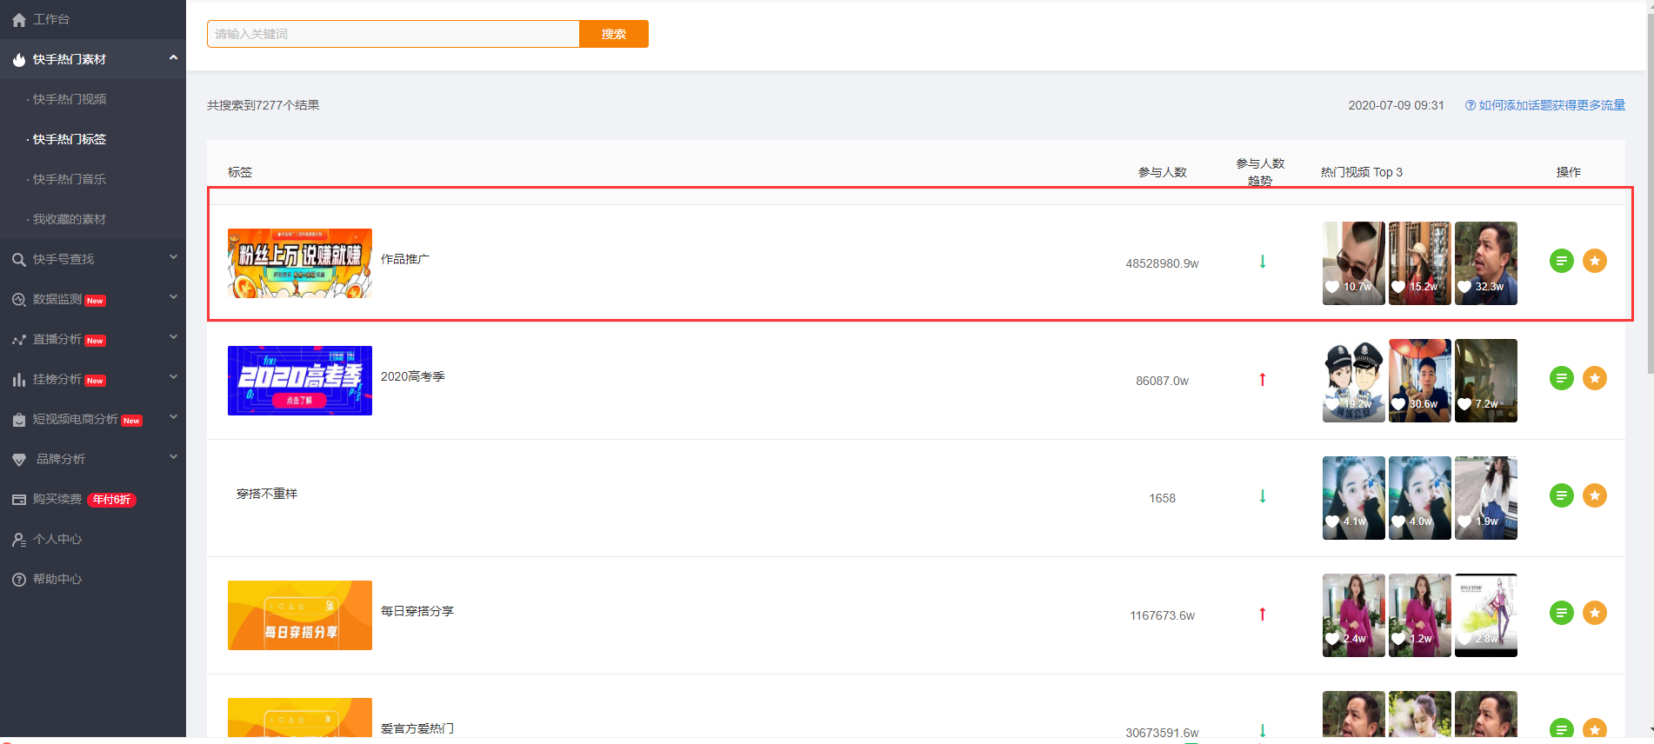Open 2020高考季 video with 7.2w likes
This screenshot has width=1654, height=744.
(1486, 381)
